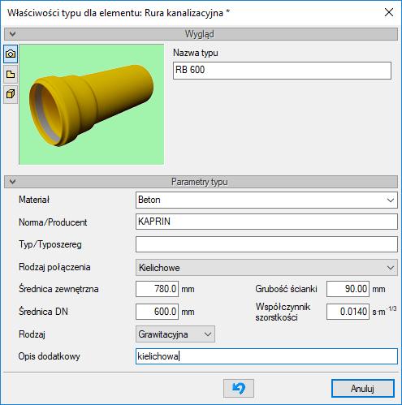Click the Średnica zewnętrzna field 780.0
The width and height of the screenshot is (402, 405).
pyautogui.click(x=157, y=289)
